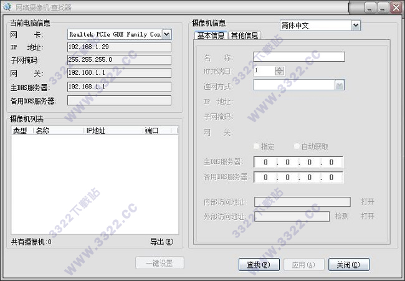Click the camera 主DNS服务器 IP field
Image resolution: width=405 pixels, height=281 pixels.
pos(298,162)
